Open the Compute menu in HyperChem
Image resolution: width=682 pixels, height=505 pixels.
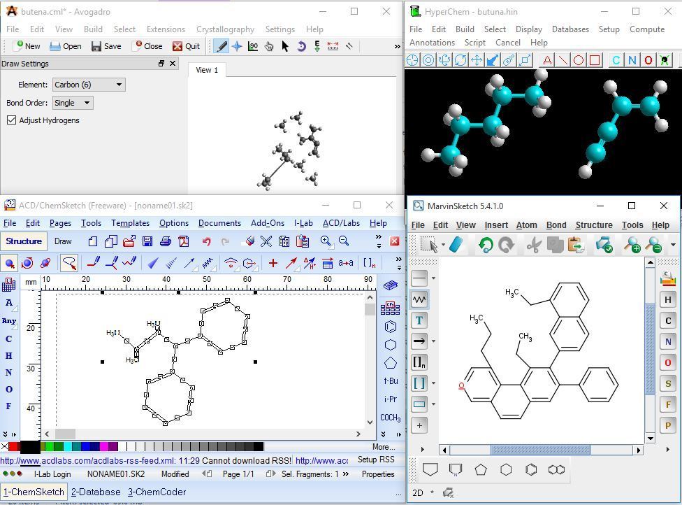click(647, 29)
